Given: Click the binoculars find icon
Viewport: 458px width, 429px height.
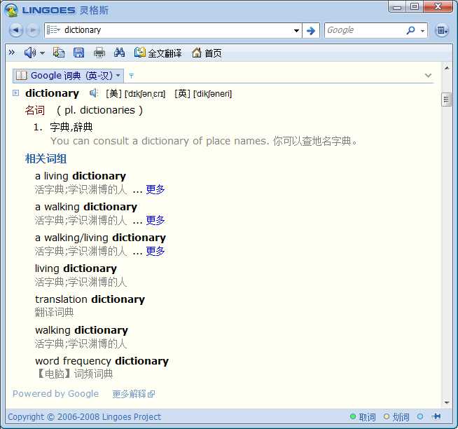Looking at the screenshot, I should coord(119,53).
